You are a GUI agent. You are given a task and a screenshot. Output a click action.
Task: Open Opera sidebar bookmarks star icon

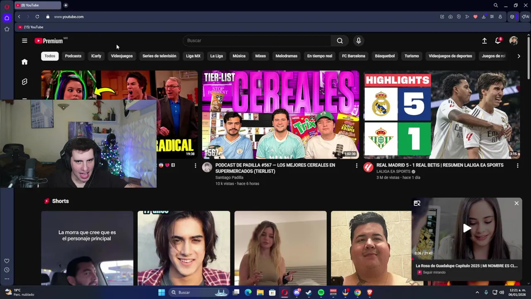pyautogui.click(x=7, y=29)
